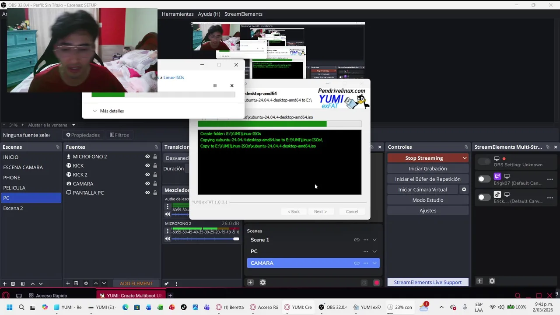Open options menu for Erigk07 Twitch output
The image size is (560, 315).
coord(550,179)
